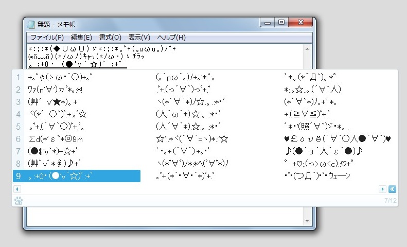
Task: Choose emoticon ヽ(*´∀`*)ﾉ☆ in middle column
Action: click(x=190, y=102)
